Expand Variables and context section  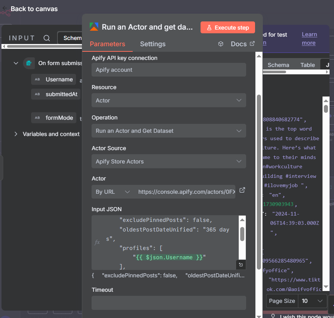point(16,134)
